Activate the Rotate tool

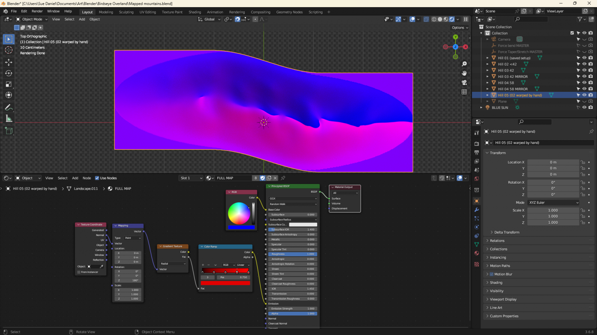(9, 73)
